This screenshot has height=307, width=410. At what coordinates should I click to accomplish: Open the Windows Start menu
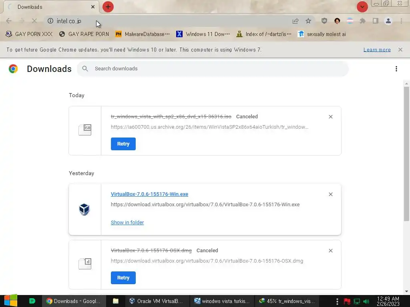[11, 301]
